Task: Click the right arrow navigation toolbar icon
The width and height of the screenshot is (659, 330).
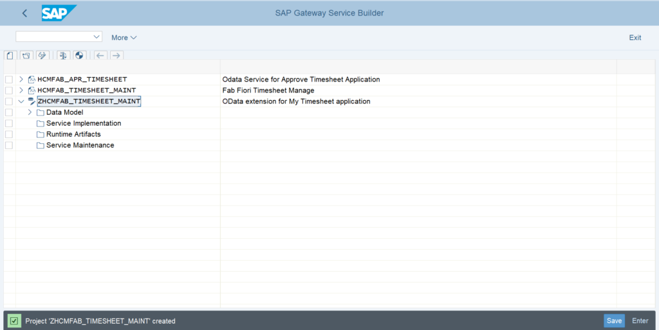Action: click(116, 55)
